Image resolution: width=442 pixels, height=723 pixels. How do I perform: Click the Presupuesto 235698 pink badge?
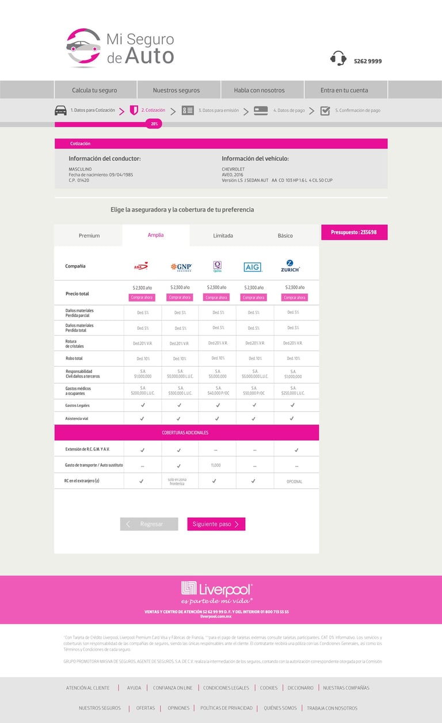click(354, 232)
